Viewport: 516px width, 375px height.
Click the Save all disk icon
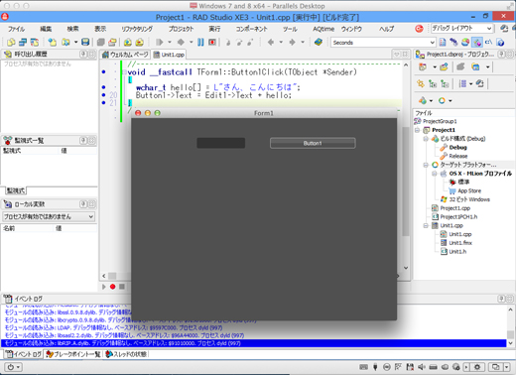coord(85,42)
